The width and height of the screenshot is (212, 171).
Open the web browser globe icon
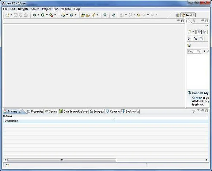click(x=105, y=15)
